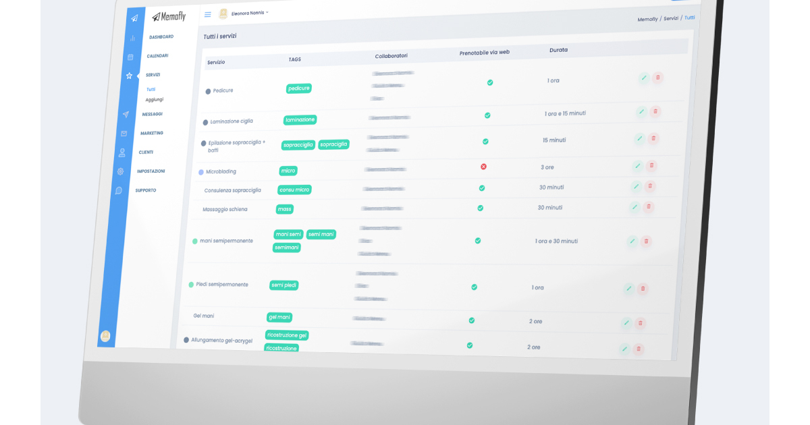
Task: Open the hamburger menu icon in header
Action: point(207,14)
